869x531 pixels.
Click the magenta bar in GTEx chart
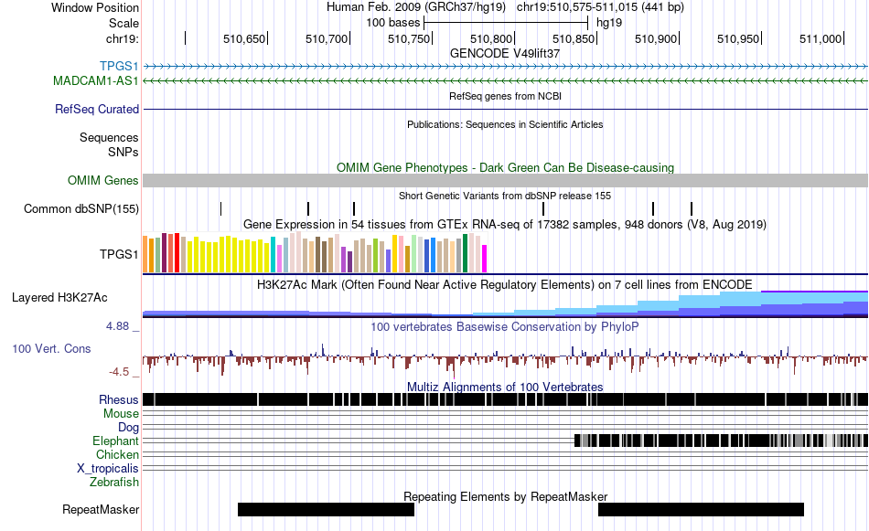485,259
